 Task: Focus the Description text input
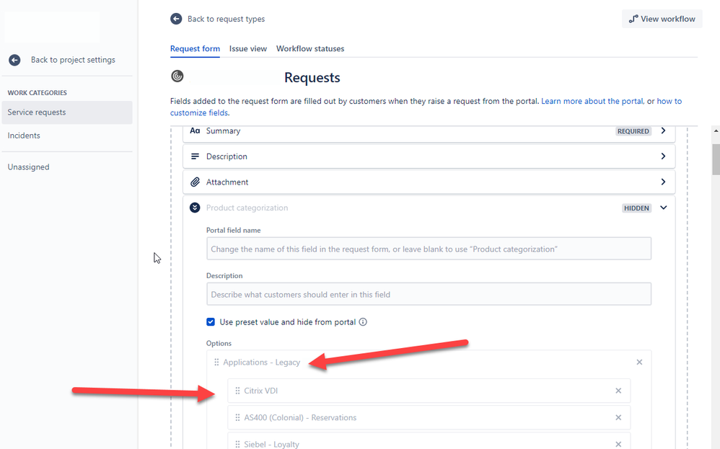[x=429, y=294]
